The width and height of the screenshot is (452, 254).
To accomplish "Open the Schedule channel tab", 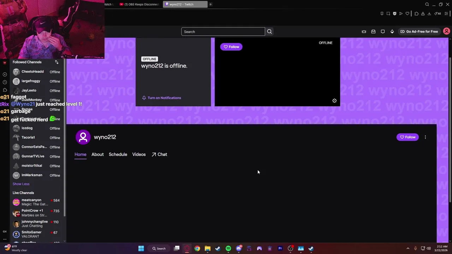I will point(118,155).
